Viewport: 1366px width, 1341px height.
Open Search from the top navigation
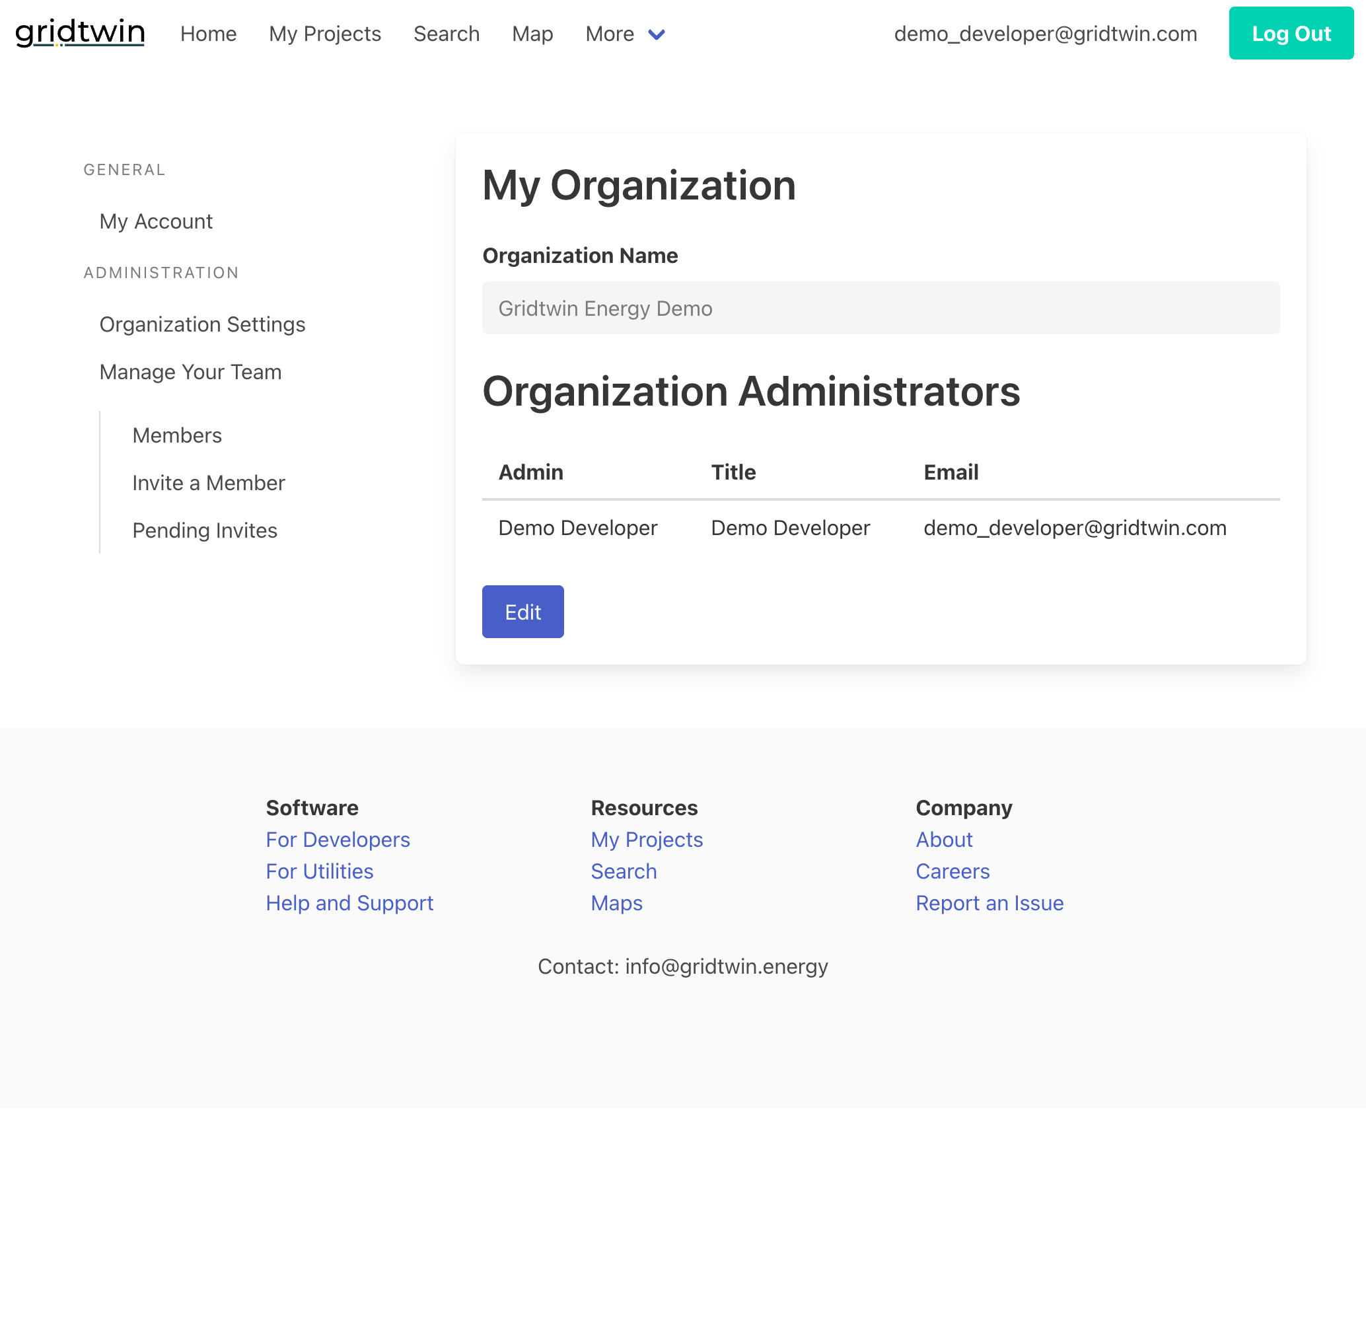[447, 33]
